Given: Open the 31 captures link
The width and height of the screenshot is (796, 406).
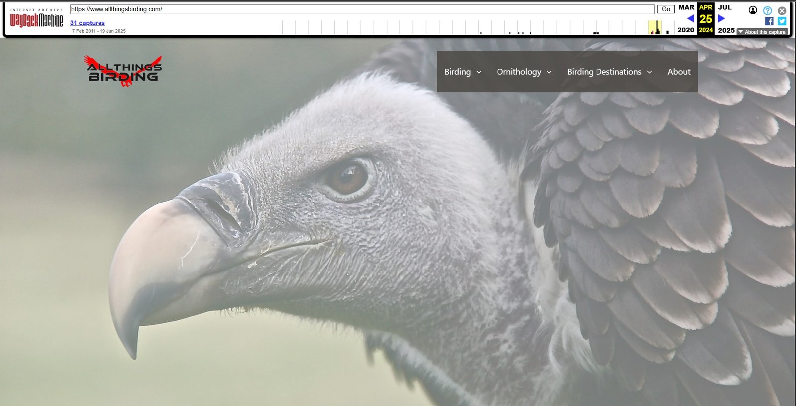Looking at the screenshot, I should [x=88, y=23].
